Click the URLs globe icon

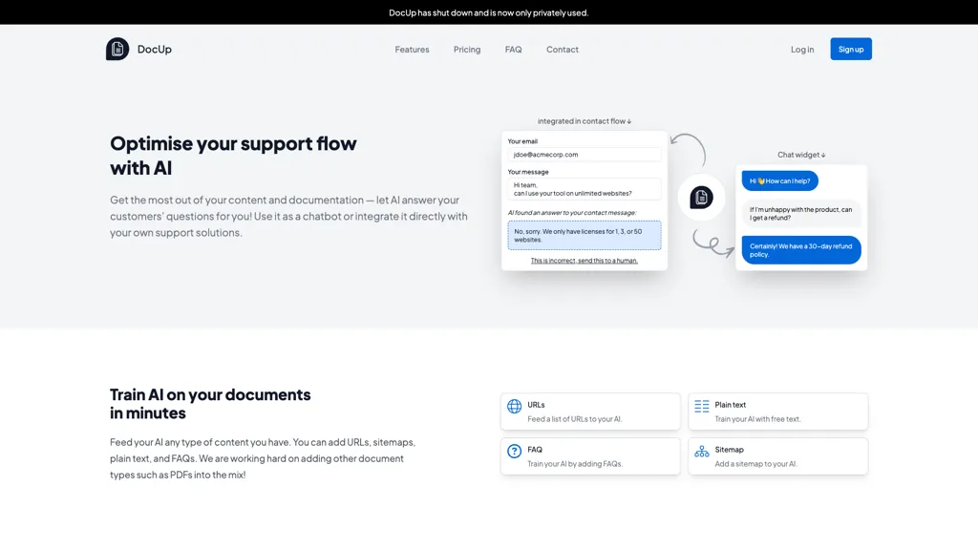(x=514, y=406)
